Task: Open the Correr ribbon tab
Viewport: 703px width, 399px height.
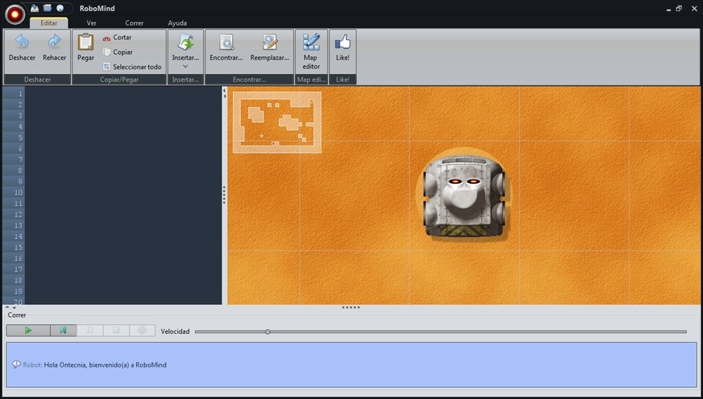Action: pos(134,23)
